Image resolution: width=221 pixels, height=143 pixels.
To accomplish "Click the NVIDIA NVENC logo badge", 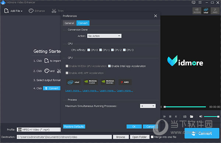I will tap(108, 82).
